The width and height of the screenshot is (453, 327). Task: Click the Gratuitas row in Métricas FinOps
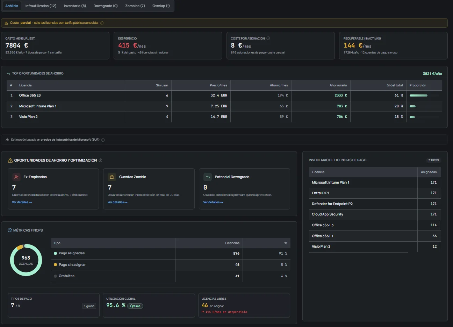point(171,276)
